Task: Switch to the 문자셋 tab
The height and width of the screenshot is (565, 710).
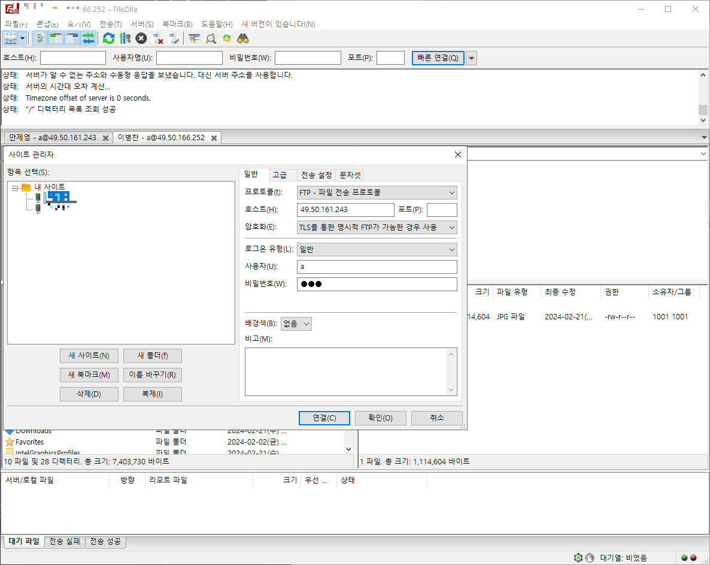Action: (x=350, y=175)
